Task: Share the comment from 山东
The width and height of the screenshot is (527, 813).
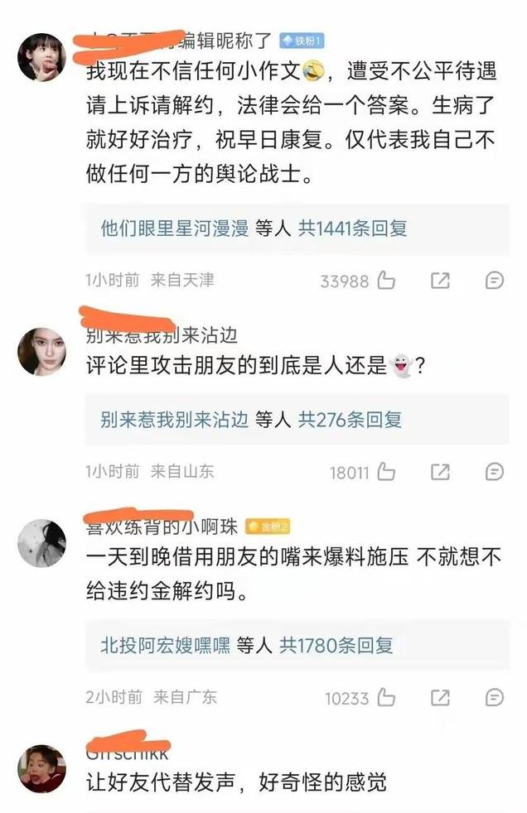Action: click(440, 472)
